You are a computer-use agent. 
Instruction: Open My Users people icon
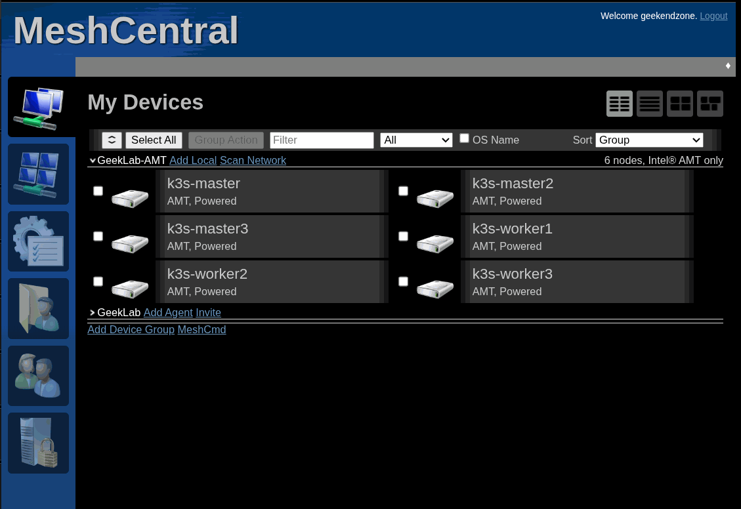tap(38, 376)
